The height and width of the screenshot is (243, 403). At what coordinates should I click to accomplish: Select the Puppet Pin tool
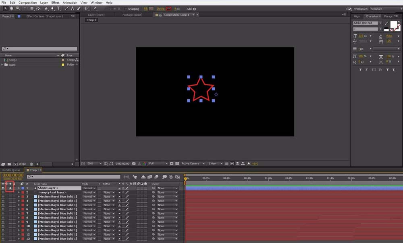point(95,8)
